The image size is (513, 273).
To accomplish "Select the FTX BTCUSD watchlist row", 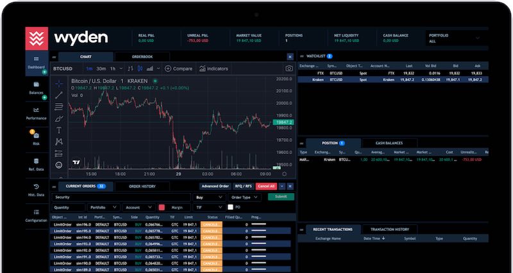I will (393, 74).
